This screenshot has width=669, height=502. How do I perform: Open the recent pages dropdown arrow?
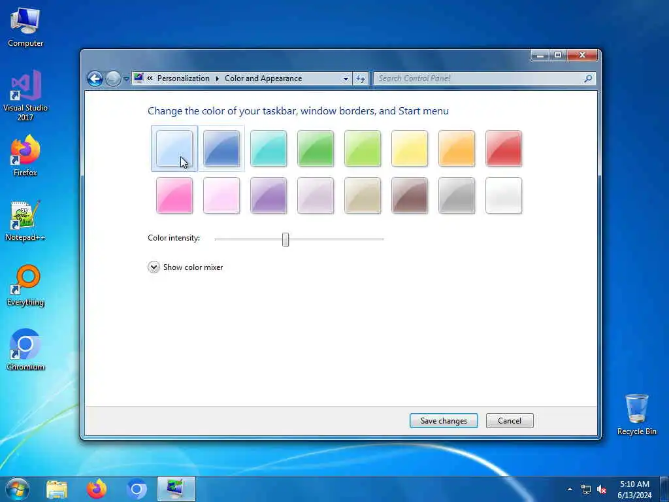pyautogui.click(x=126, y=78)
